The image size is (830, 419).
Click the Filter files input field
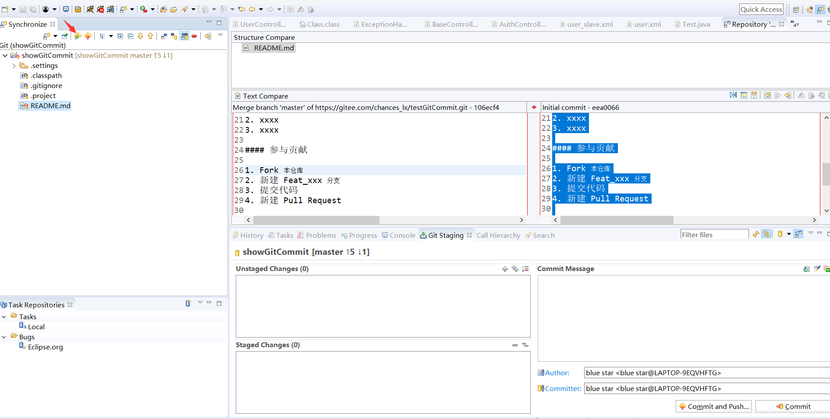(714, 235)
